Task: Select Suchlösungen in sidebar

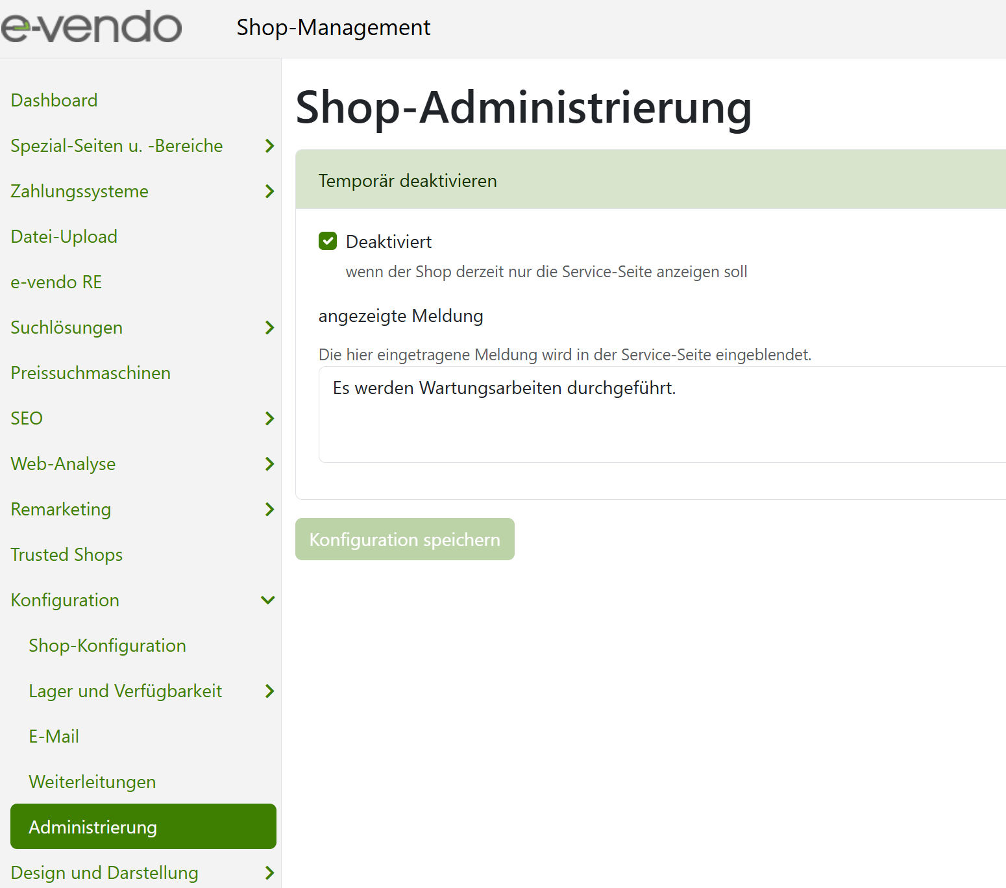Action: [66, 328]
